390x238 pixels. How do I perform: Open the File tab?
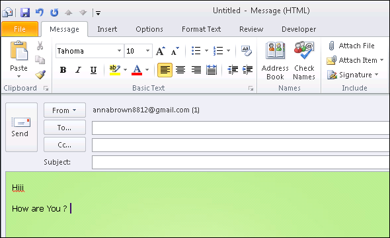pyautogui.click(x=20, y=29)
